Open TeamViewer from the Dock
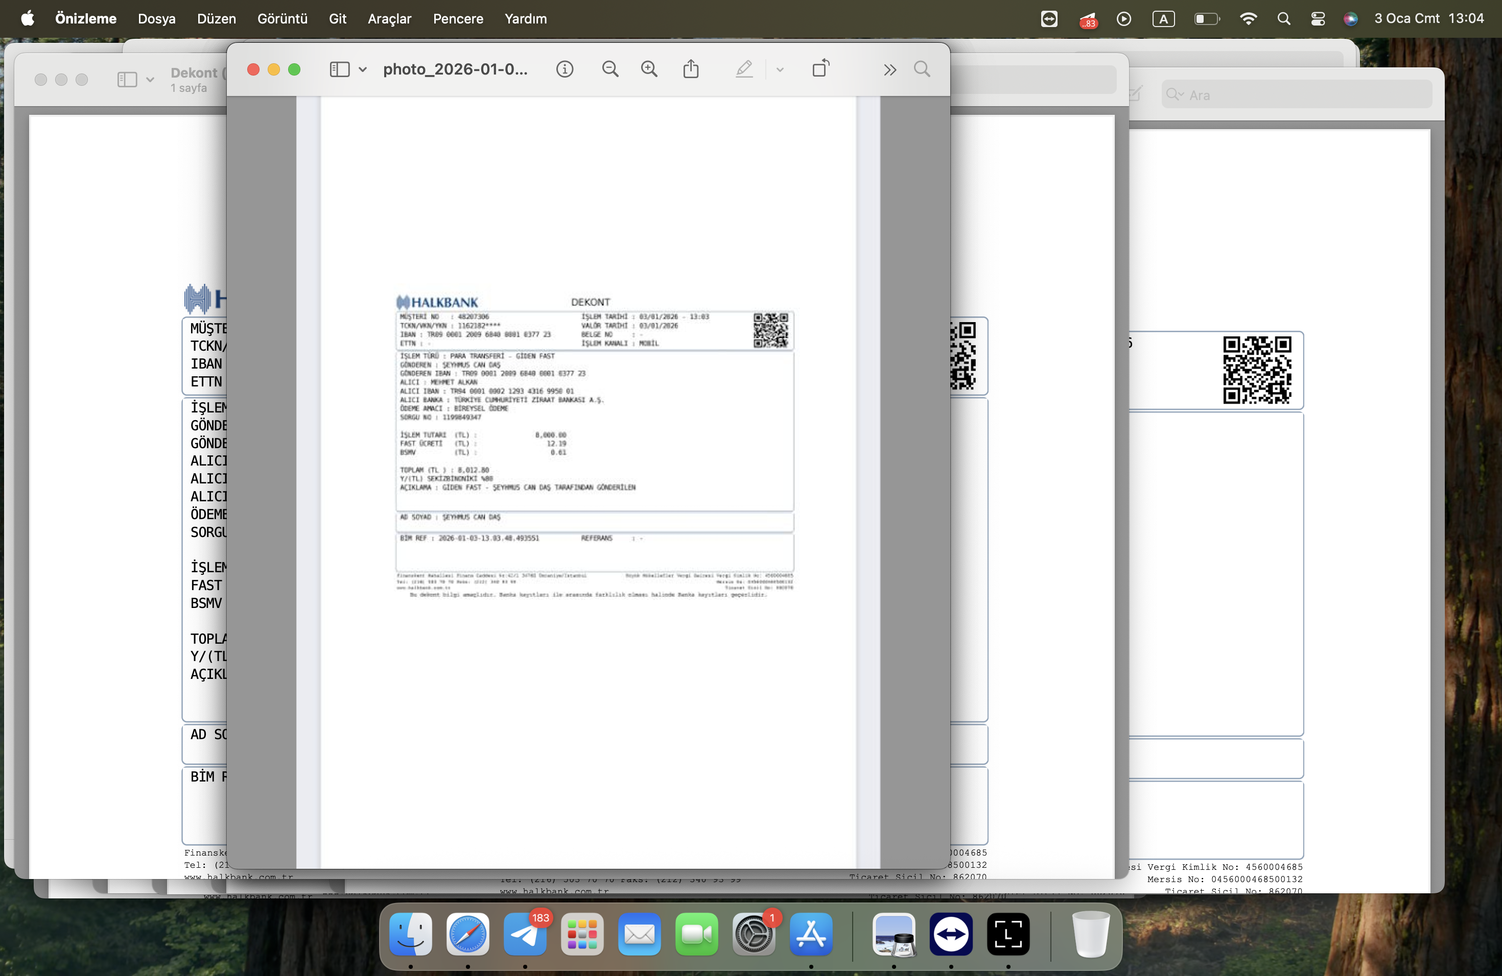 [951, 934]
